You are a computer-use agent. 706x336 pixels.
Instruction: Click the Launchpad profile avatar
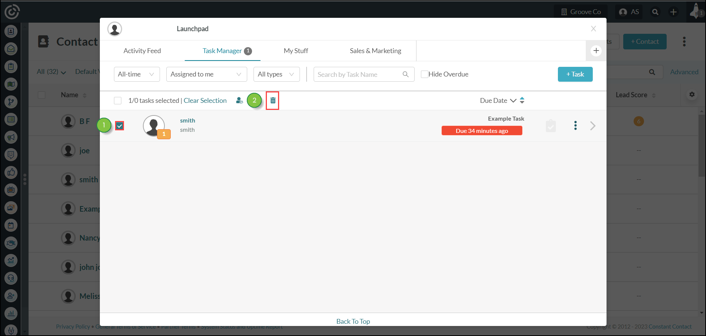(x=115, y=29)
